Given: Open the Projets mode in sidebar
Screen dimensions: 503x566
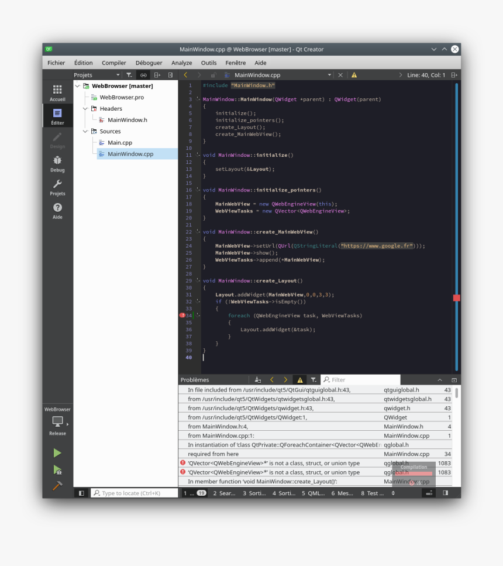Looking at the screenshot, I should coord(57,187).
